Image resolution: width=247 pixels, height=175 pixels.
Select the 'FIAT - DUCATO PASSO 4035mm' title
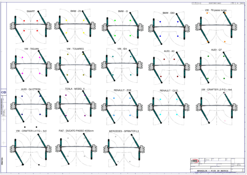pos(76,131)
